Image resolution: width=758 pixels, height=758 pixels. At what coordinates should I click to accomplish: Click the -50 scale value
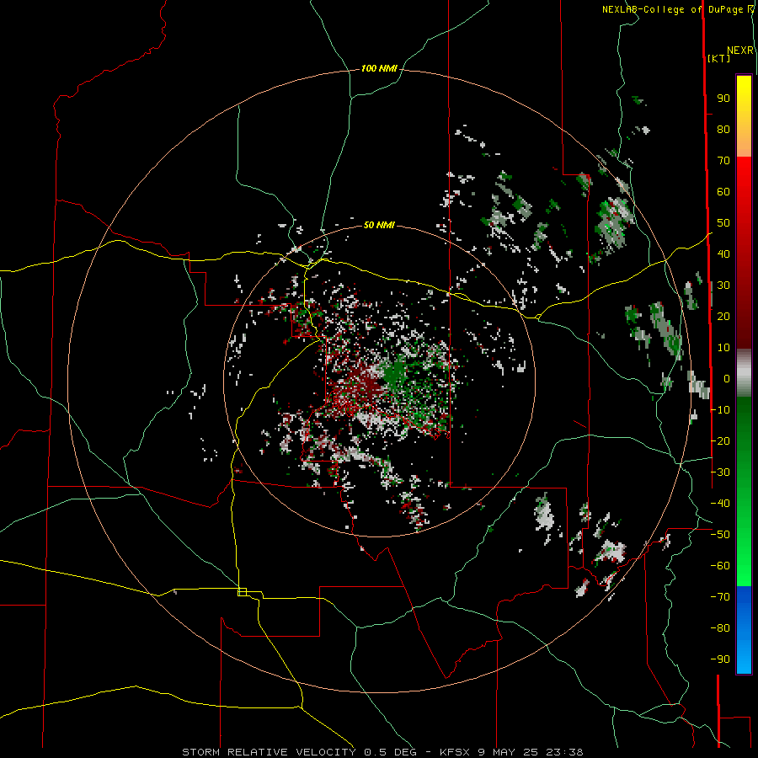coord(720,535)
